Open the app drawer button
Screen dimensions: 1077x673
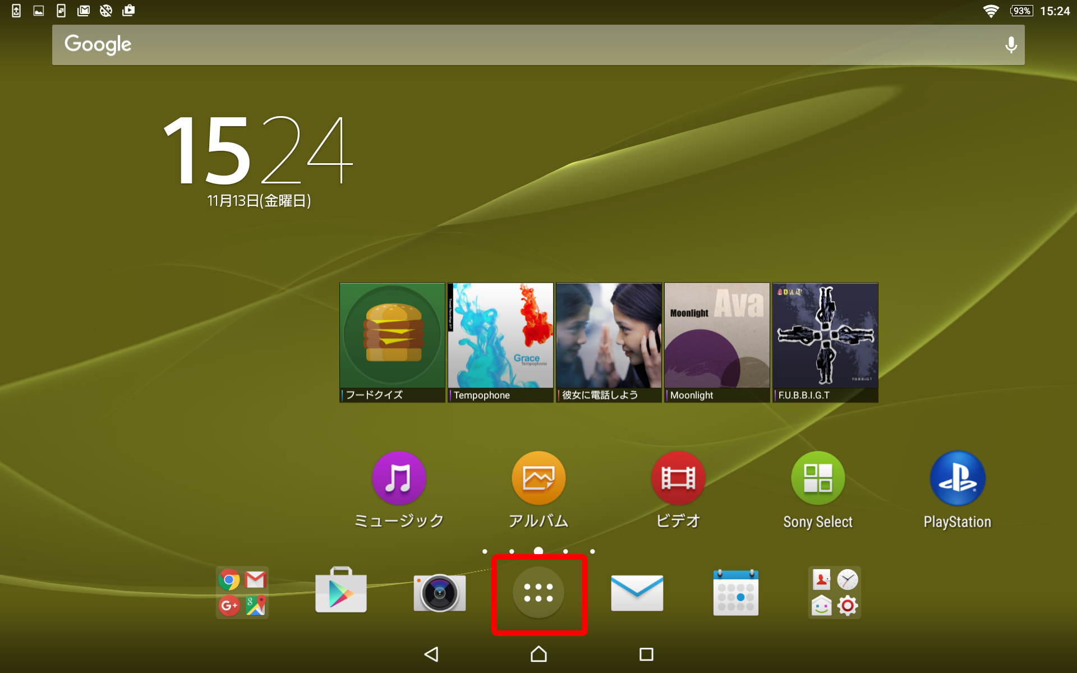[x=538, y=593]
